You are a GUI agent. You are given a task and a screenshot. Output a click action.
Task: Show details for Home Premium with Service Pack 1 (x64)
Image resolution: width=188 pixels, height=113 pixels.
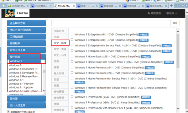(80, 83)
